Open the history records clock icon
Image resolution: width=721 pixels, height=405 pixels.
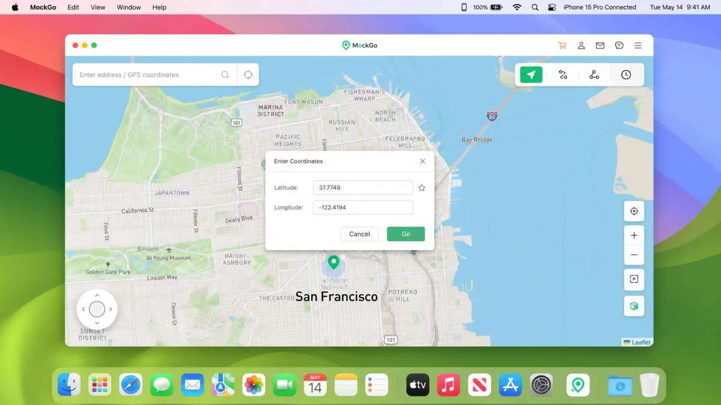pyautogui.click(x=626, y=75)
